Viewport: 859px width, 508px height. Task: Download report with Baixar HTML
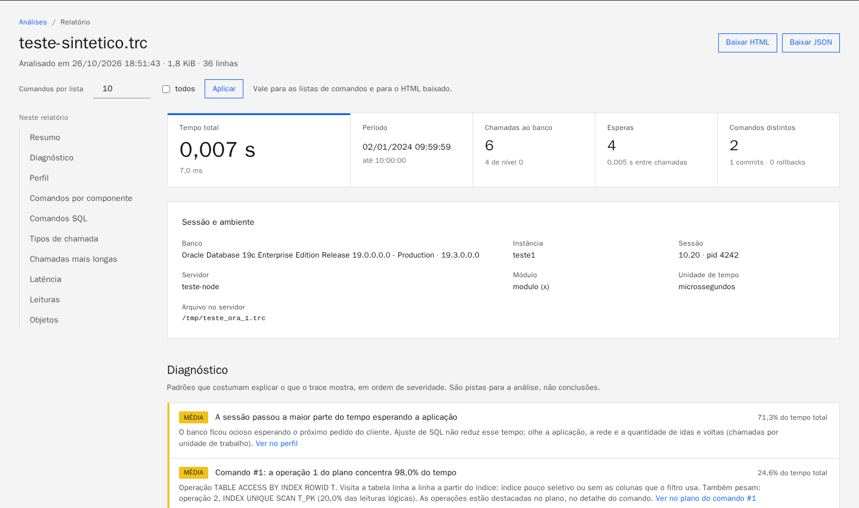point(747,43)
